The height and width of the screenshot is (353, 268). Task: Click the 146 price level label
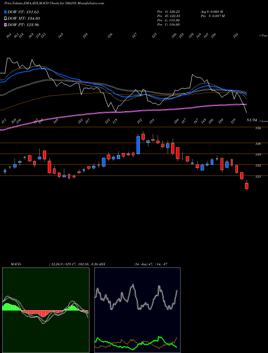(258, 144)
